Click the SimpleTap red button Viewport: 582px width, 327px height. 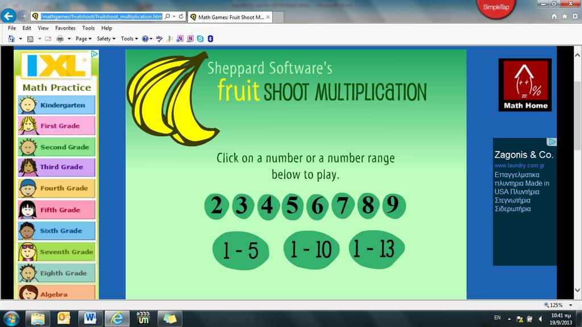(x=496, y=7)
